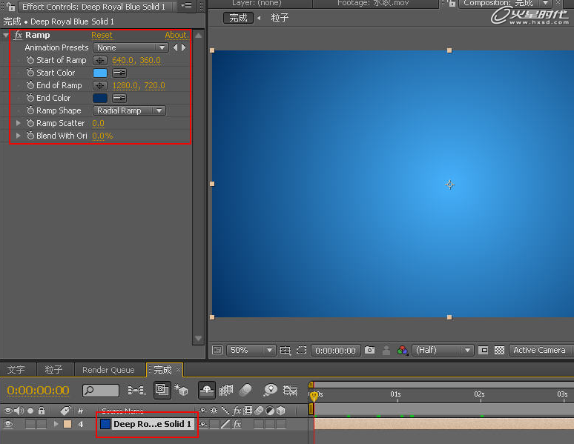Click the About link for Ramp
This screenshot has height=444, width=574.
pos(176,35)
